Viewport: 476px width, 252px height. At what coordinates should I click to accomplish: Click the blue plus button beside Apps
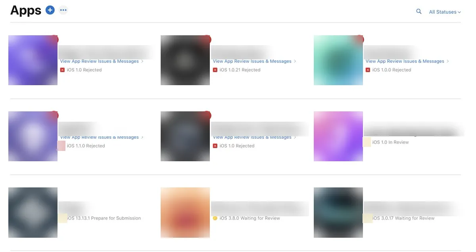50,10
